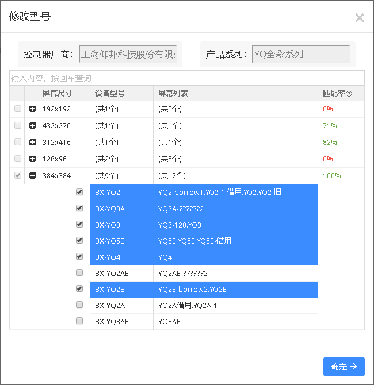This screenshot has width=374, height=385.
Task: Check the BX-YQ3AE checkbox
Action: pos(79,321)
